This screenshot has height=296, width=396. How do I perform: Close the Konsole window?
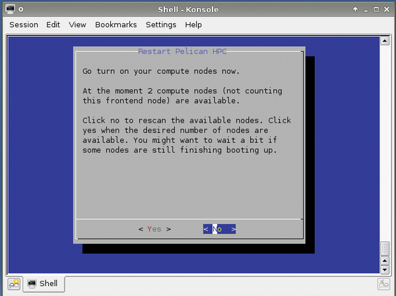(387, 10)
